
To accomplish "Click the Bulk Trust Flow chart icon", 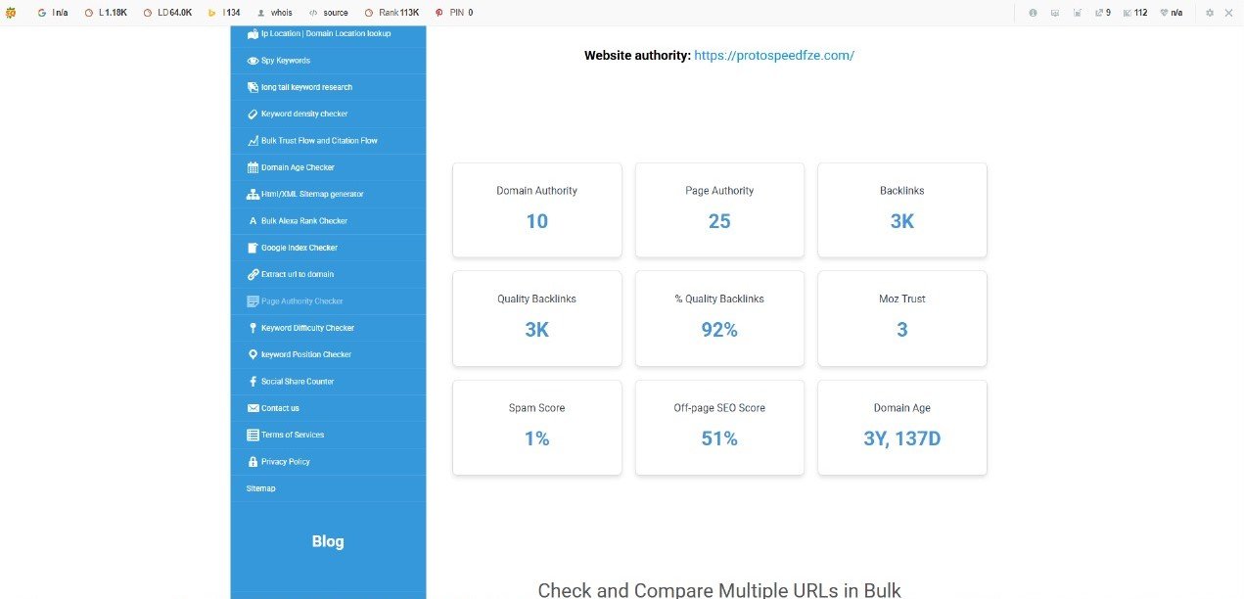I will (x=253, y=141).
